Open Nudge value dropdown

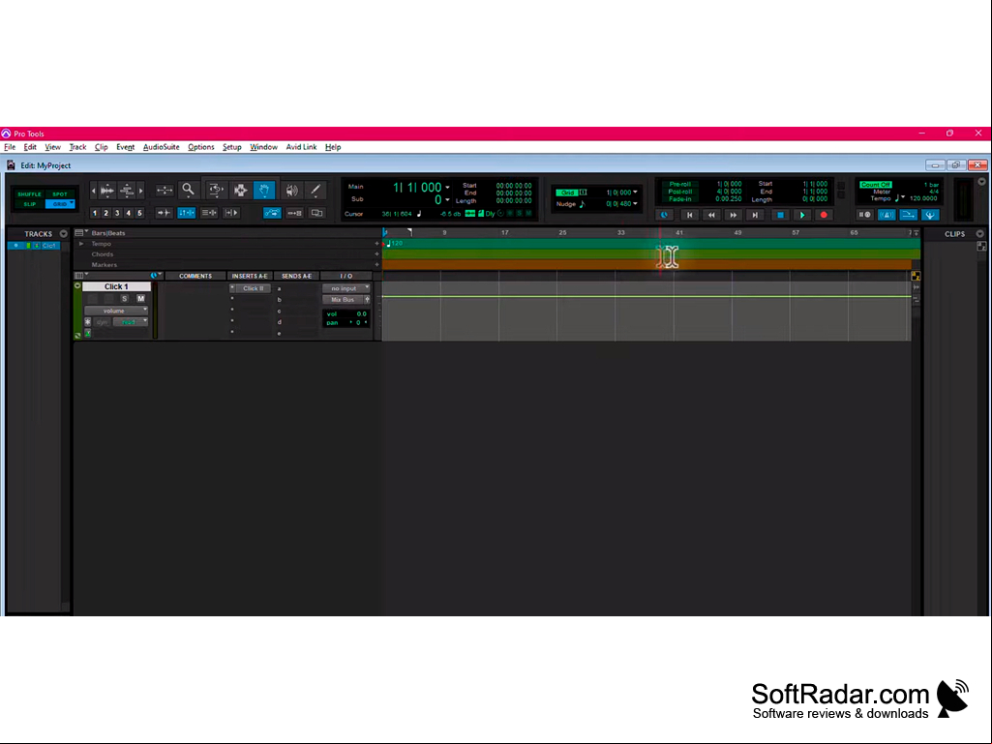[635, 204]
